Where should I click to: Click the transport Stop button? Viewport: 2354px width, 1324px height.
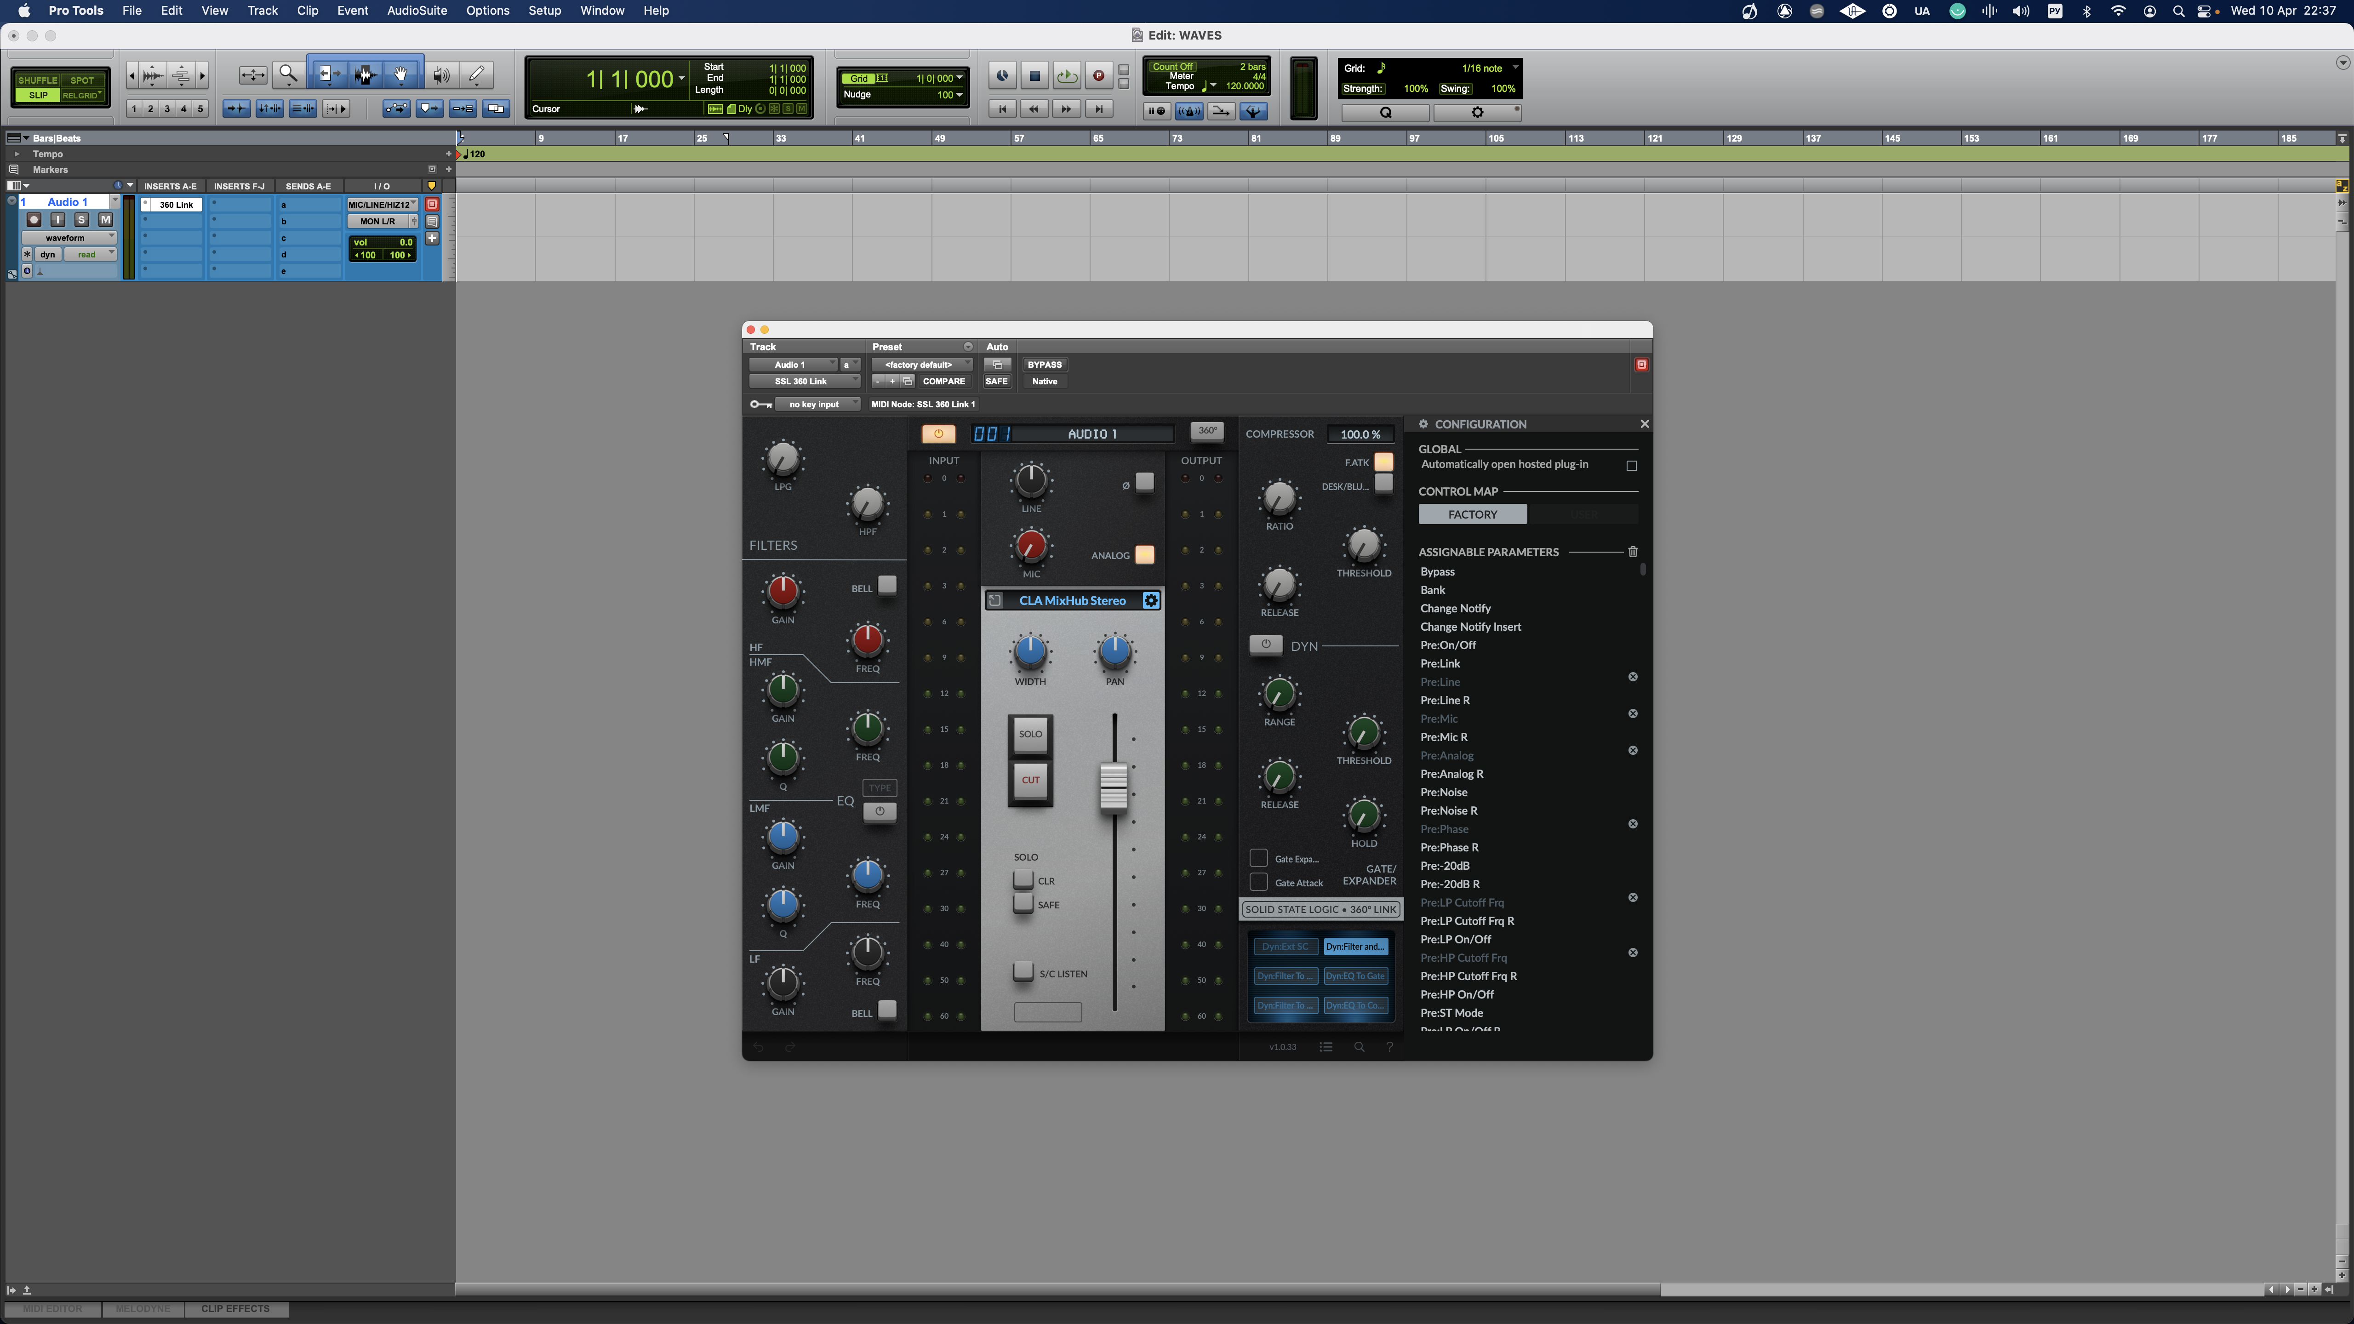coord(1034,76)
